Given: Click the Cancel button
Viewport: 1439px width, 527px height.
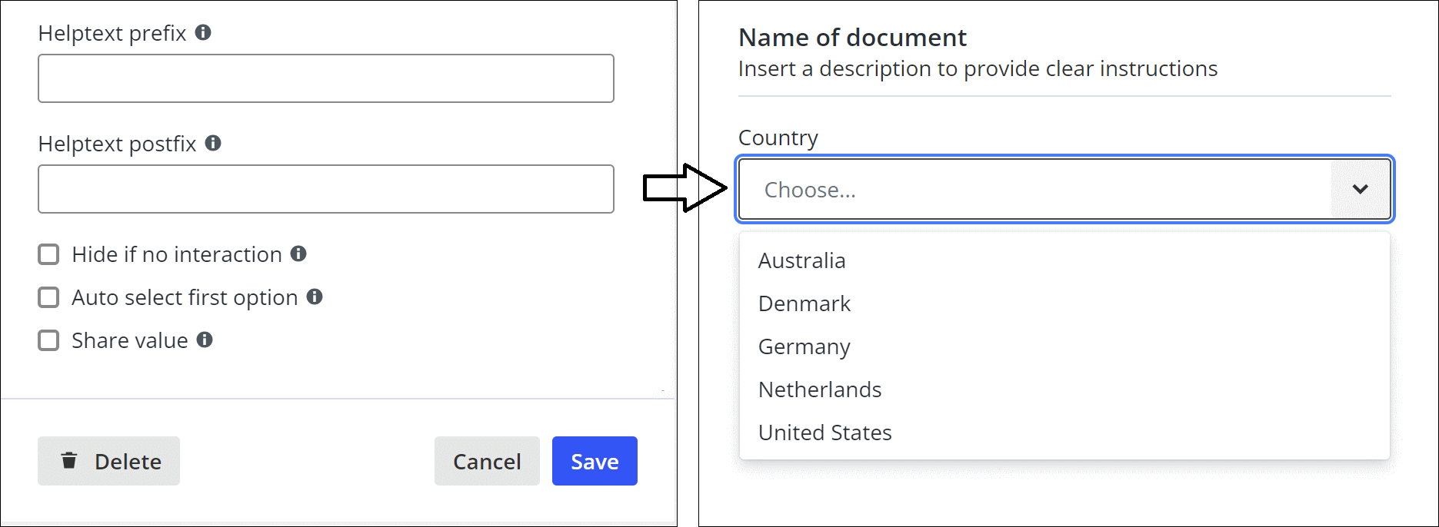Looking at the screenshot, I should coord(487,461).
